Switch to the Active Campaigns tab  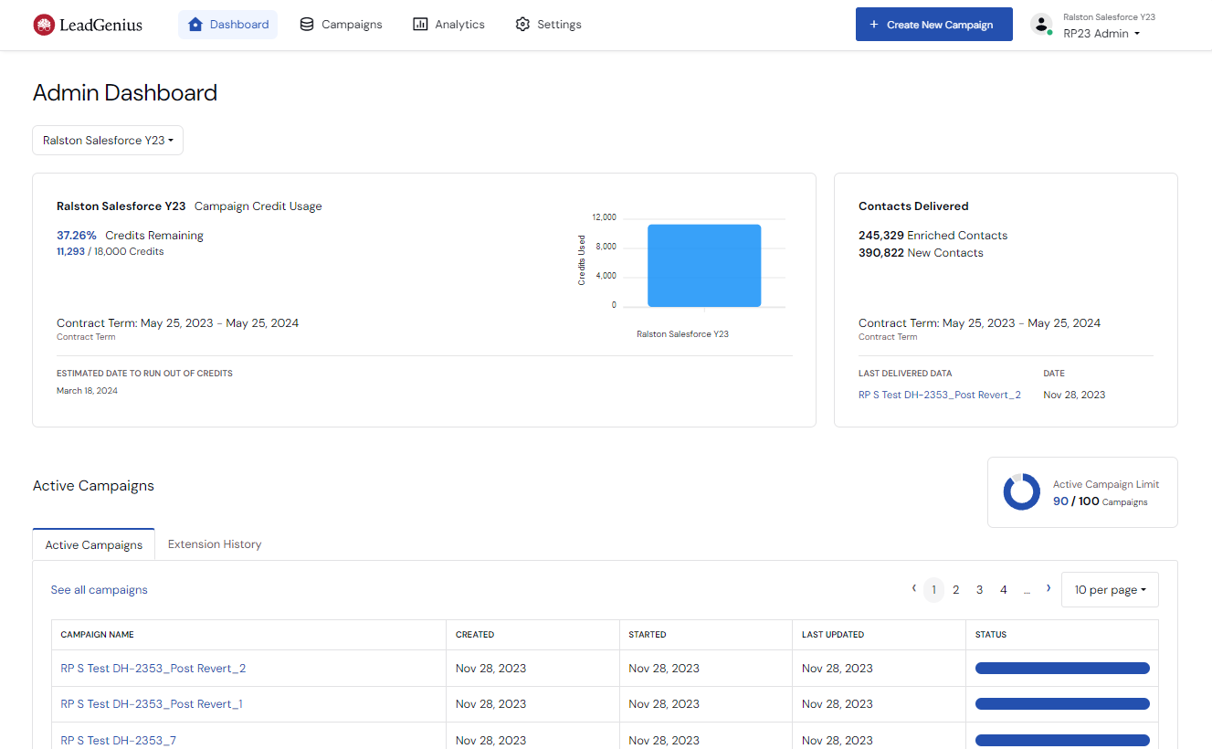(94, 544)
